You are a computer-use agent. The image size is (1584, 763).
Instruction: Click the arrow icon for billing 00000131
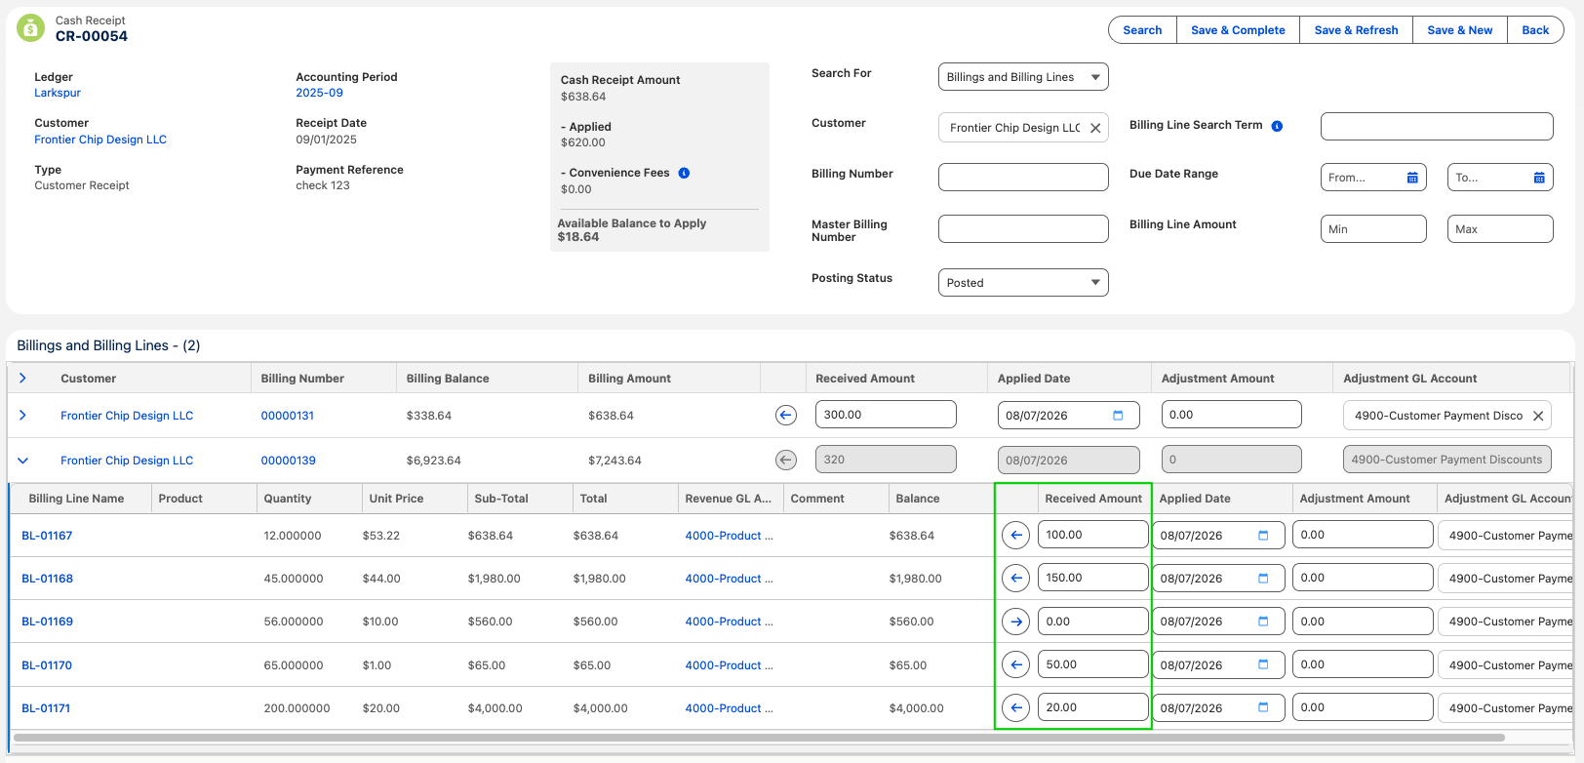[x=786, y=416]
